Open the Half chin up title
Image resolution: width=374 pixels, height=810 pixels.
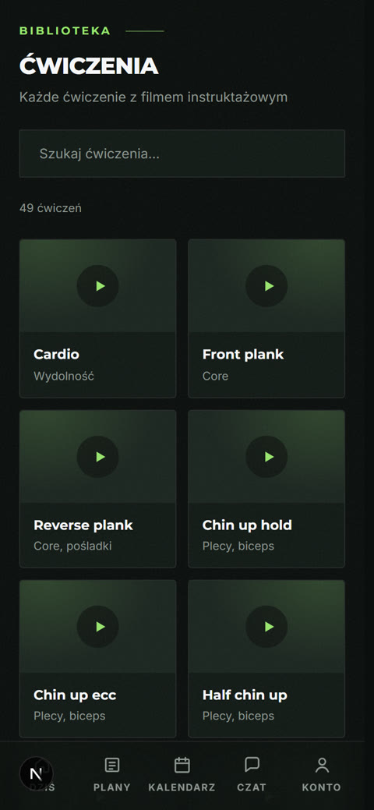(245, 695)
